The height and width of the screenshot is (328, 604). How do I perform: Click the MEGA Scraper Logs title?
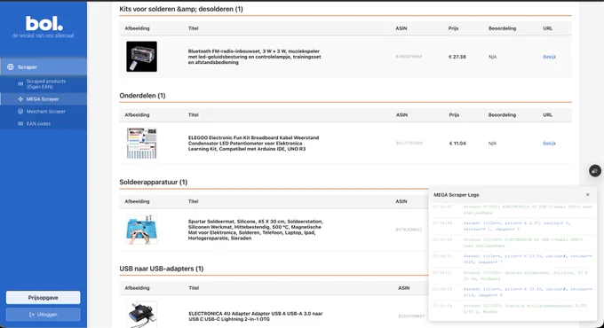(x=456, y=194)
